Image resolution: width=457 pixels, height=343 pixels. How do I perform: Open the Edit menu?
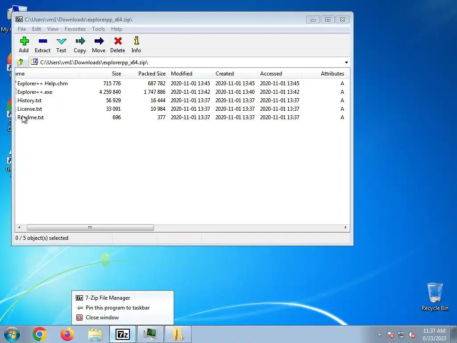pos(37,29)
